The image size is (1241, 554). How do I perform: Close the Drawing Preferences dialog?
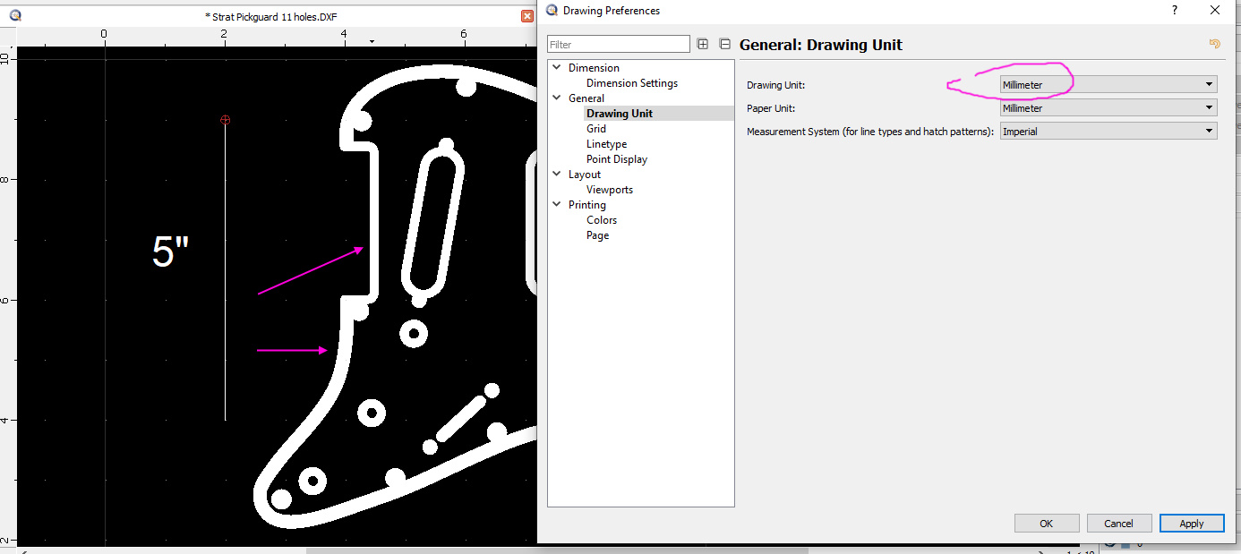(x=1214, y=11)
